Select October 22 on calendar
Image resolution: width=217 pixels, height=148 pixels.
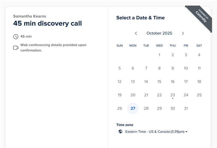(x=159, y=95)
